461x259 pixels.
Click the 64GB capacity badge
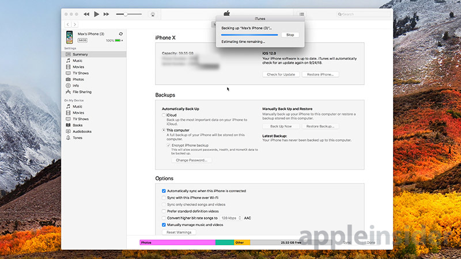(82, 40)
